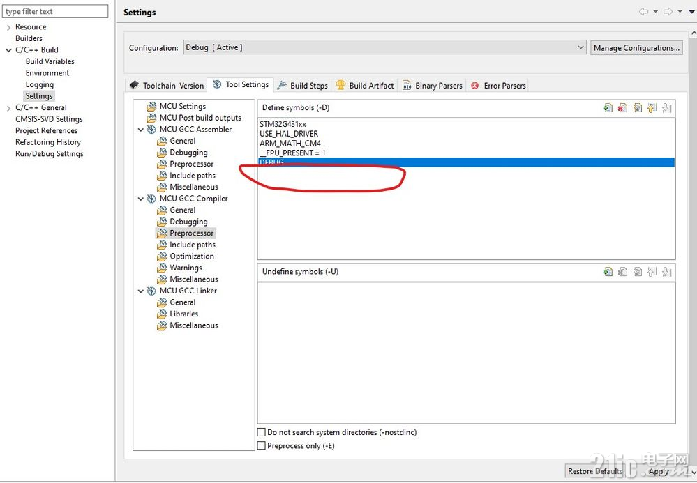The height and width of the screenshot is (483, 697).
Task: Select the Tool Settings tab
Action: 241,84
